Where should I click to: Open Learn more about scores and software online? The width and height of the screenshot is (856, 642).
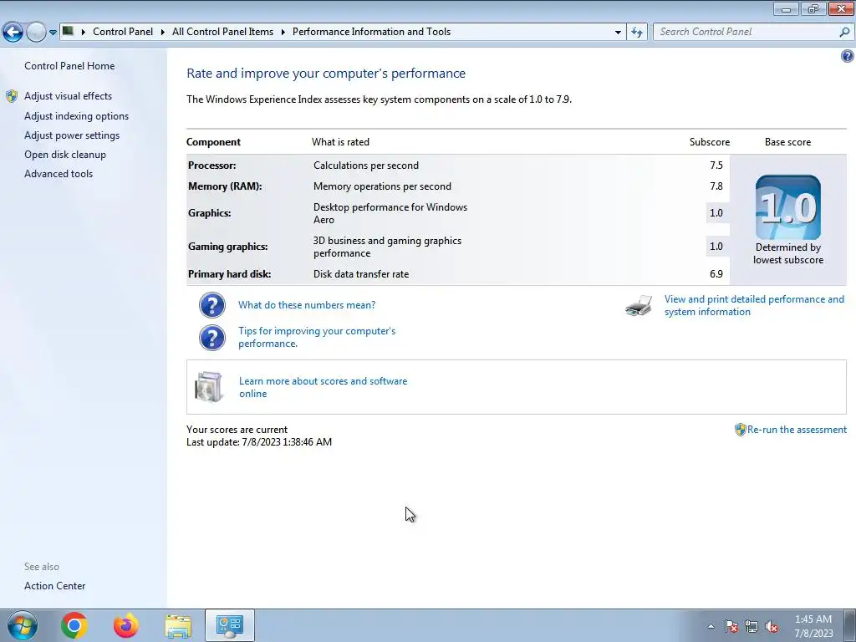(323, 387)
